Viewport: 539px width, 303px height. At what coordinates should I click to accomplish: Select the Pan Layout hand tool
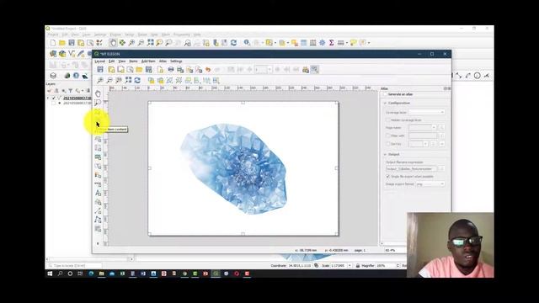coord(98,93)
